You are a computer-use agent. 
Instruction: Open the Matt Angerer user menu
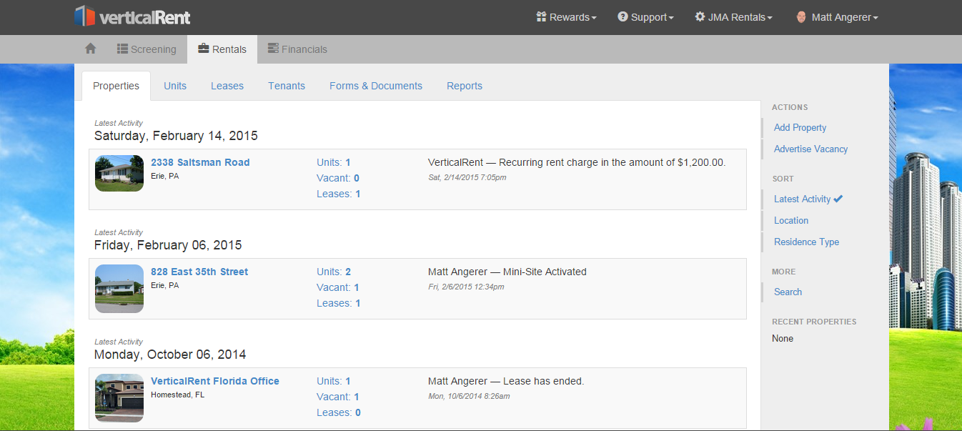tap(838, 17)
